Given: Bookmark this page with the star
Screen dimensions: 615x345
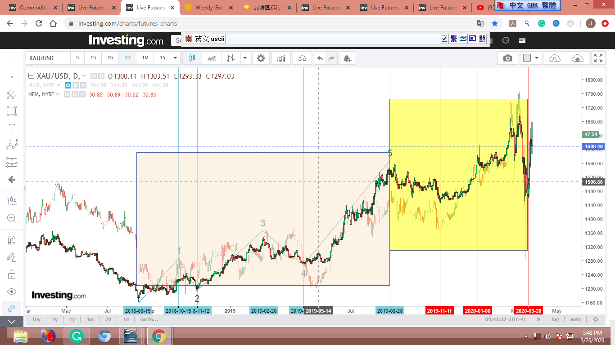Looking at the screenshot, I should click(x=495, y=23).
